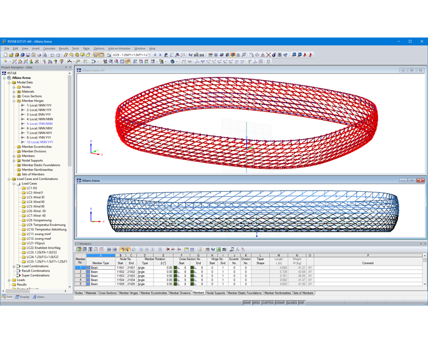Toggle CARTES in the status bar
The width and height of the screenshot is (428, 343).
pos(268,303)
